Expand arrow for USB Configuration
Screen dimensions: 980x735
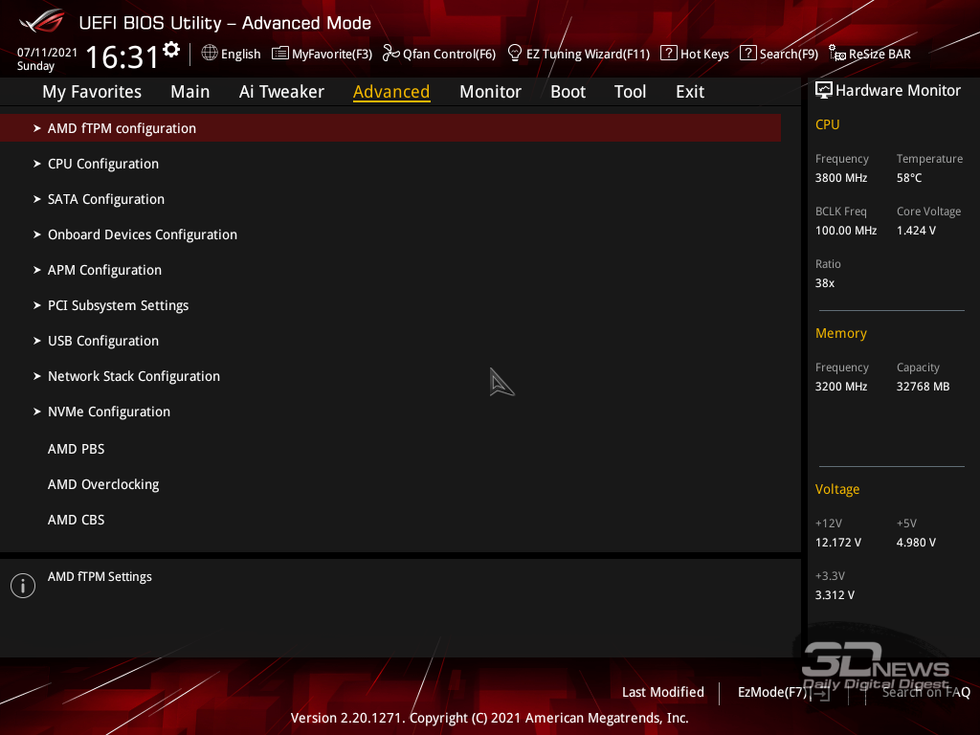(x=37, y=341)
